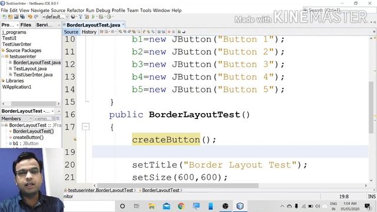This screenshot has height=212, width=377.
Task: Switch to Source view
Action: pyautogui.click(x=71, y=32)
